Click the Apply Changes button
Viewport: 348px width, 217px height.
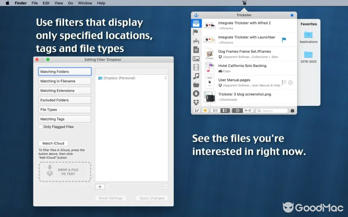(x=152, y=198)
